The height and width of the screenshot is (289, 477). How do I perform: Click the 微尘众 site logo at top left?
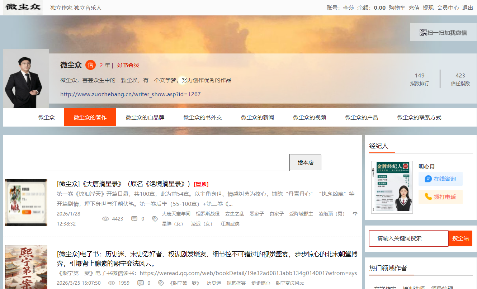click(x=23, y=8)
